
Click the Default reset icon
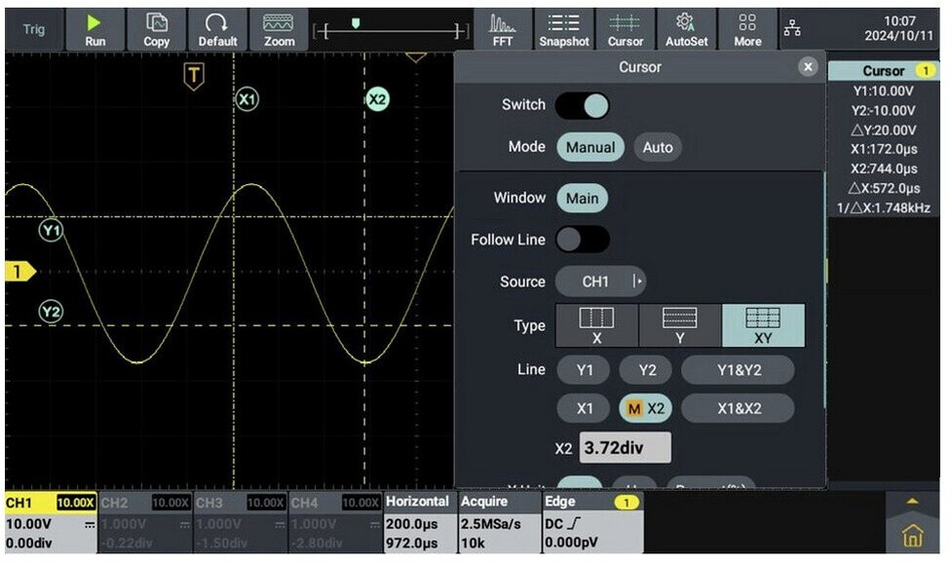(x=217, y=29)
